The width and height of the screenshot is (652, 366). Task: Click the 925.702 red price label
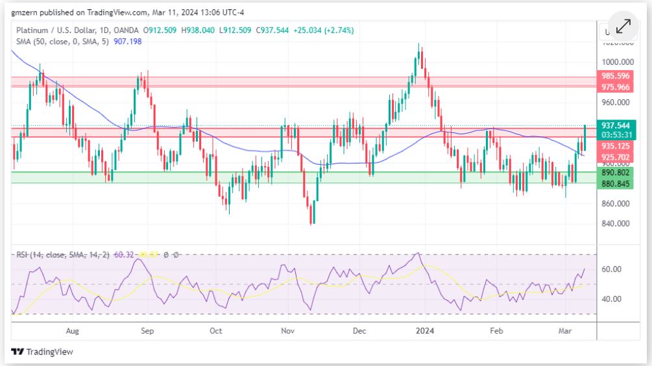616,157
